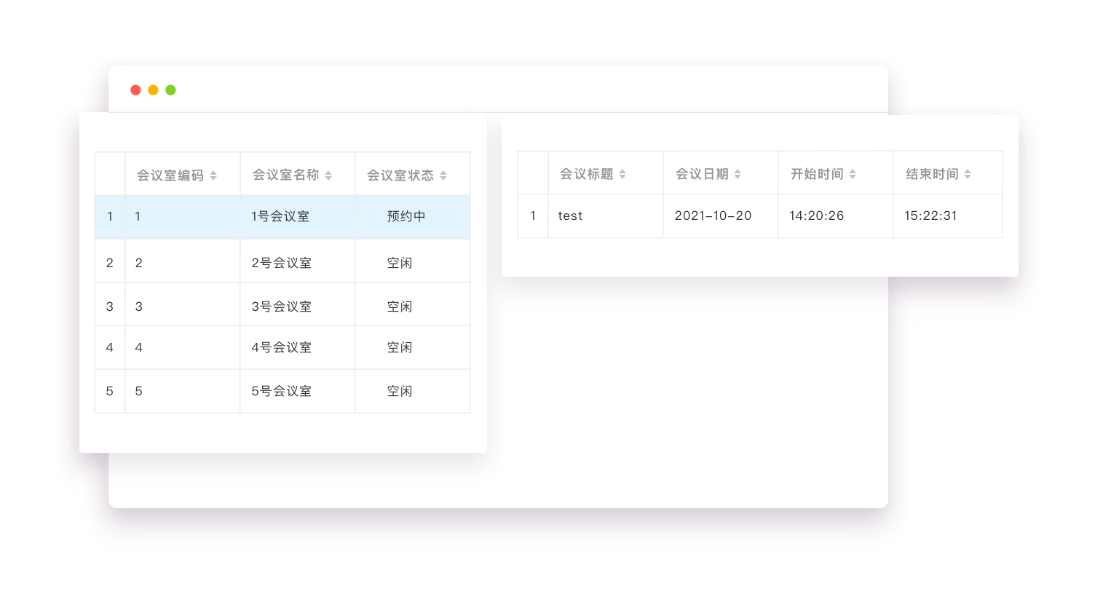Select the 1号会议室 name cell
The width and height of the screenshot is (1095, 597).
298,217
